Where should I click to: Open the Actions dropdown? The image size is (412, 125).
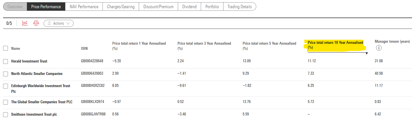(x=59, y=23)
